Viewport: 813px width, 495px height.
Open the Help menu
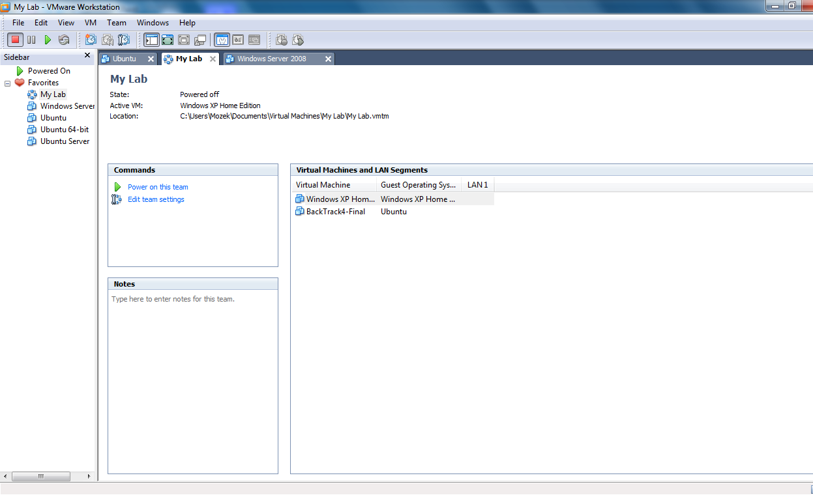[x=187, y=22]
